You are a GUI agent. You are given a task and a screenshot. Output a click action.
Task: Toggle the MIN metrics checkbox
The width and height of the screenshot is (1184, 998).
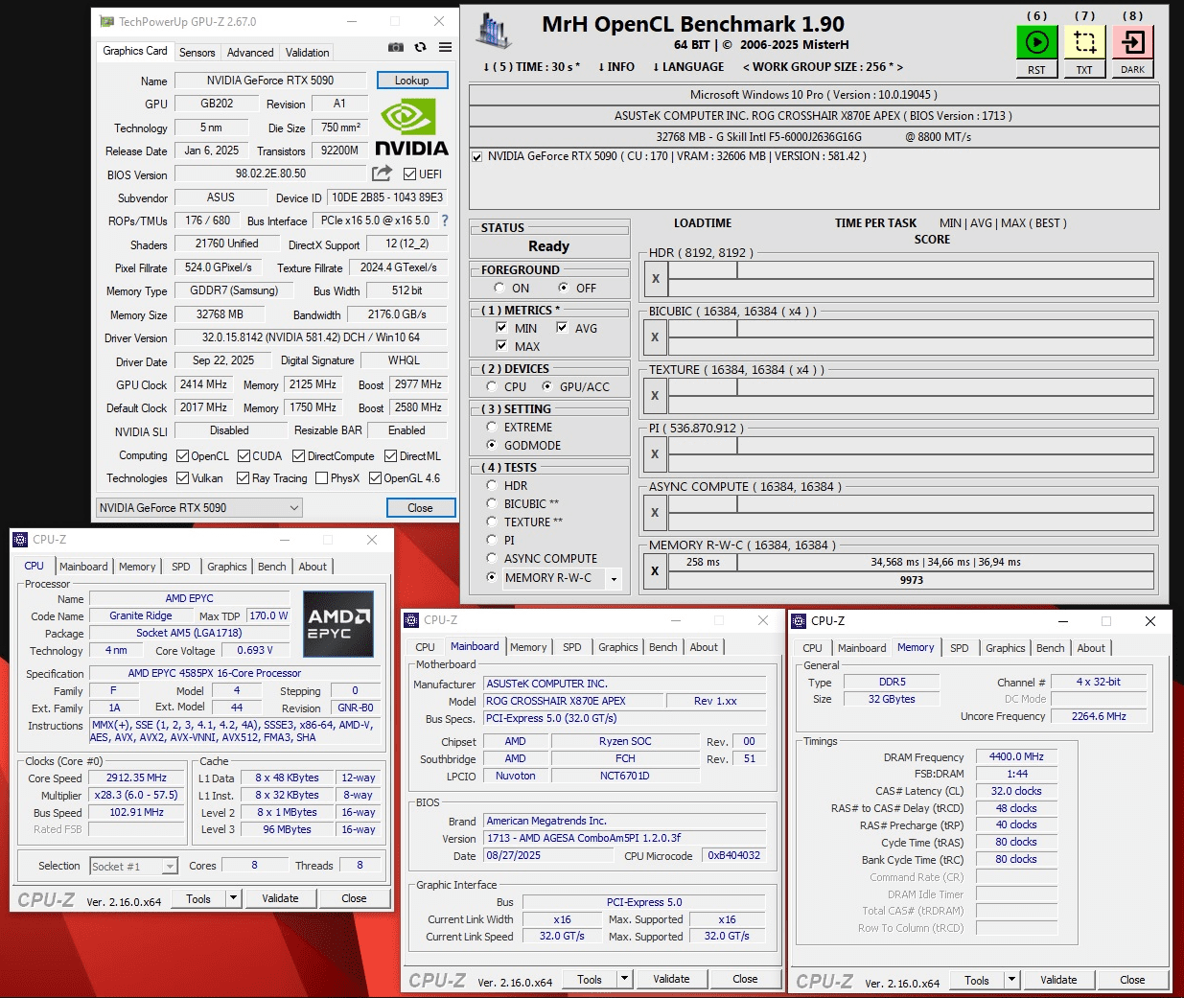(x=501, y=328)
